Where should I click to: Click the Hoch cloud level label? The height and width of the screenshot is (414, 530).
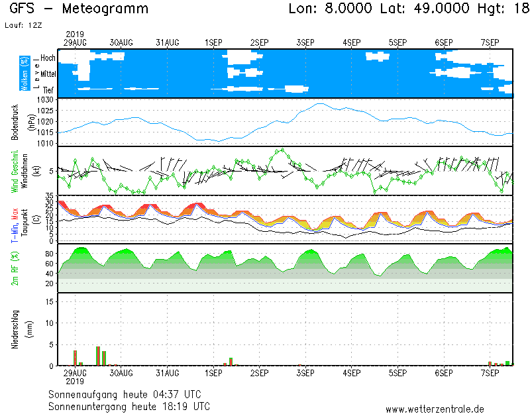tap(48, 58)
